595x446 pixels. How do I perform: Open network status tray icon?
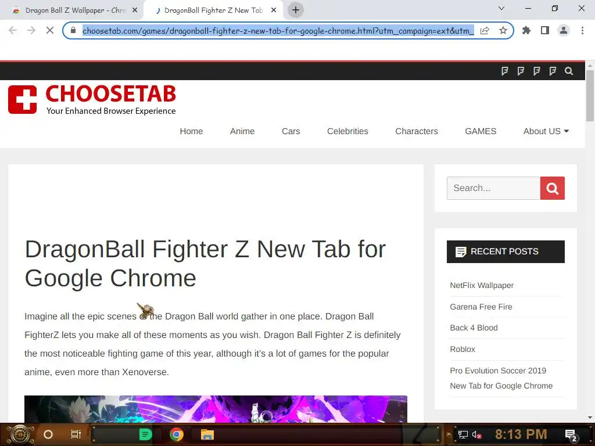coord(463,434)
